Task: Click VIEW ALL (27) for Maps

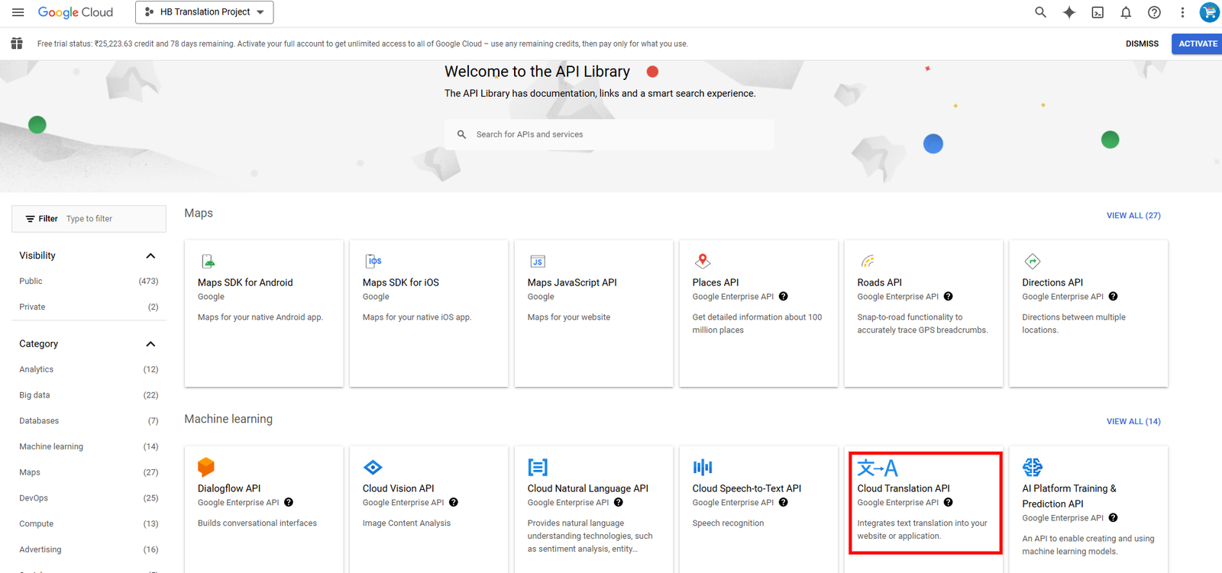Action: click(1133, 216)
